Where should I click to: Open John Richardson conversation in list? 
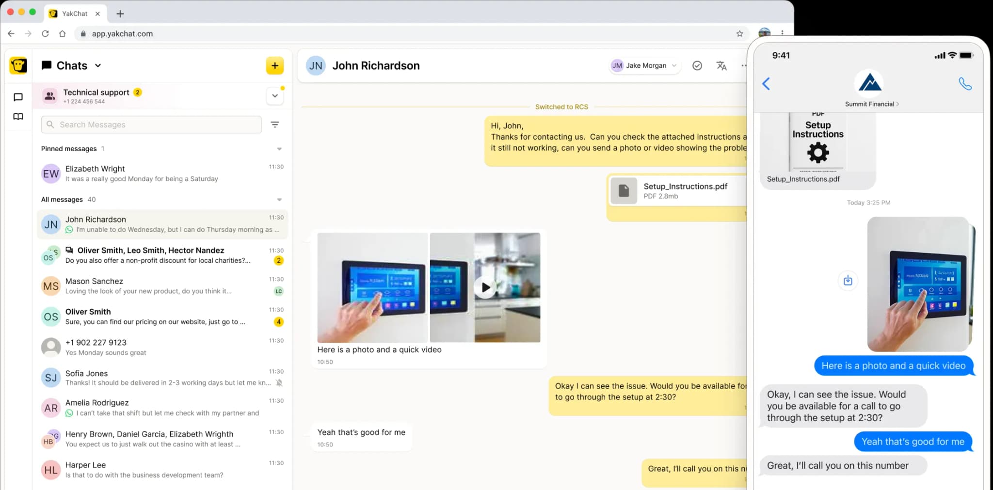(x=162, y=224)
